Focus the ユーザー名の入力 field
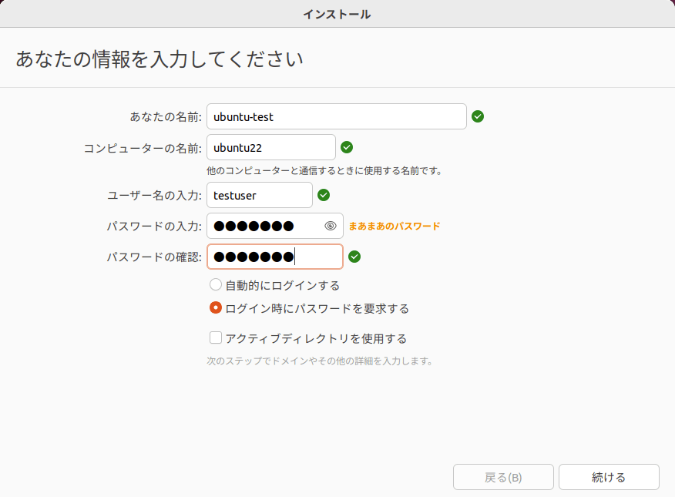 pos(259,195)
